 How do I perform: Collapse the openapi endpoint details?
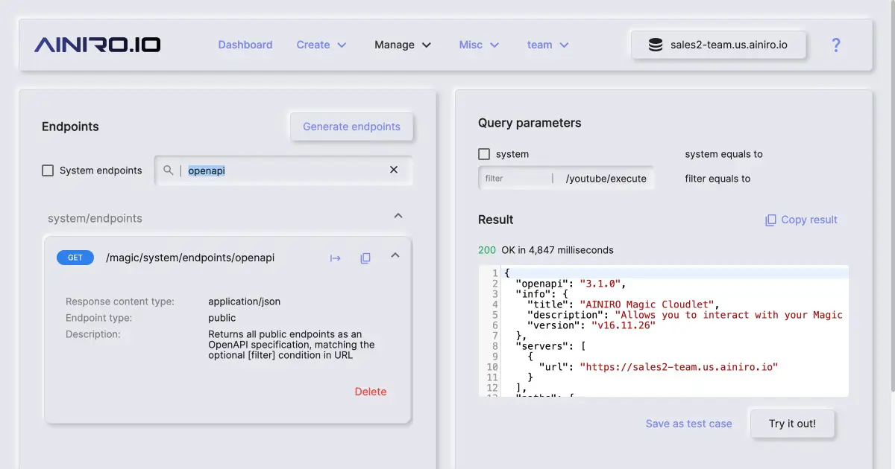tap(395, 256)
